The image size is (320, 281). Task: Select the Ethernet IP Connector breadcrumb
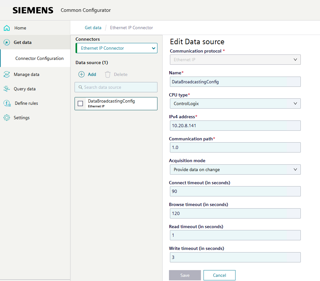[131, 28]
